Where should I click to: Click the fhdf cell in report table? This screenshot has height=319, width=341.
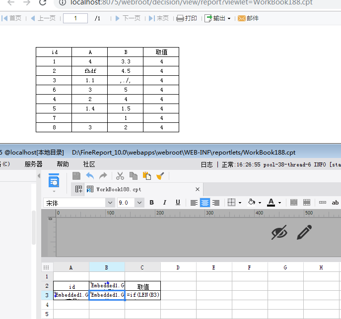click(x=90, y=71)
